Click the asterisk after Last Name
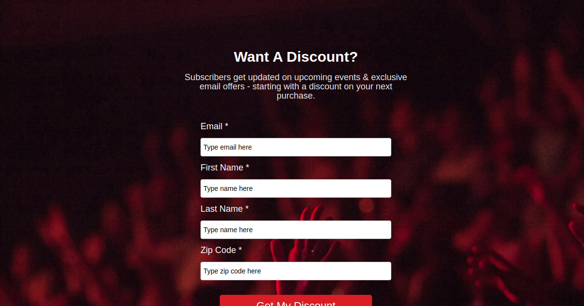 click(x=247, y=208)
